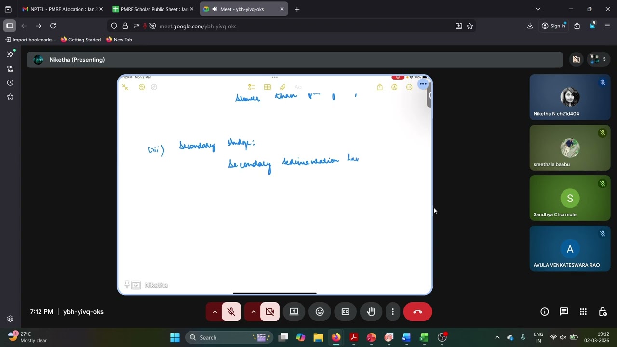This screenshot has height=347, width=617.
Task: Open the New Tab bookmark
Action: click(x=119, y=40)
